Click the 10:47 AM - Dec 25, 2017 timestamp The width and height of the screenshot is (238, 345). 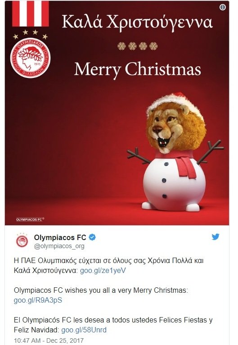click(x=49, y=340)
